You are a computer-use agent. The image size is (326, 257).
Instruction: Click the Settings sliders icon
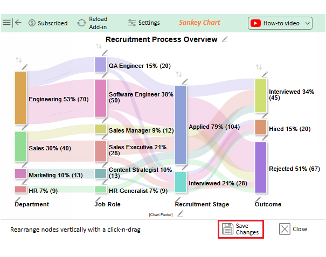click(132, 23)
